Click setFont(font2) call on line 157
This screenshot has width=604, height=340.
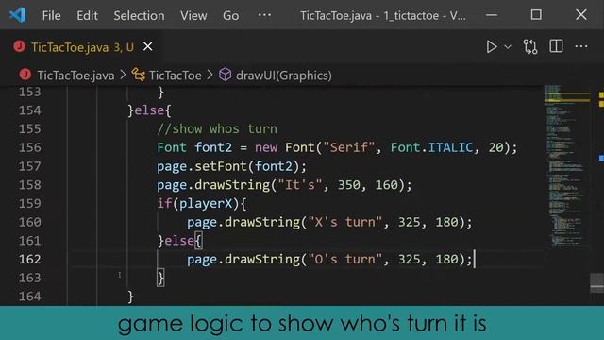tap(246, 166)
